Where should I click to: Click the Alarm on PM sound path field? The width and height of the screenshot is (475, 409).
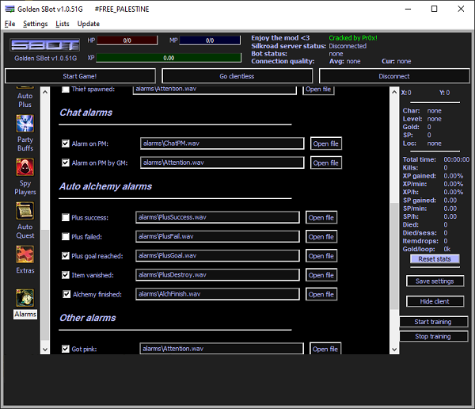(222, 143)
